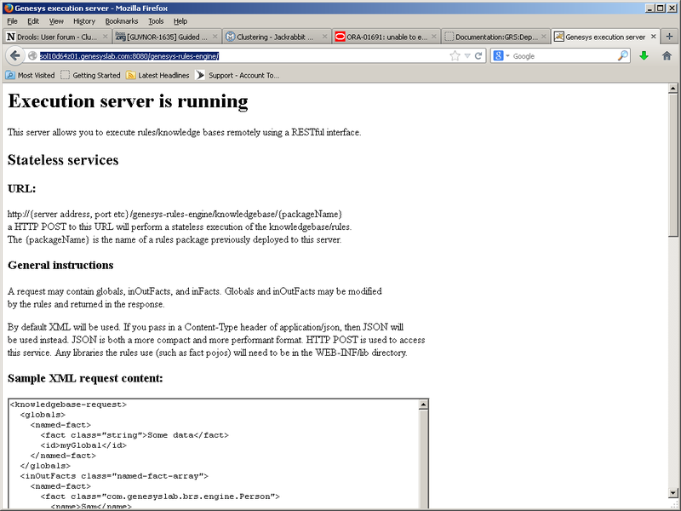Open a new tab with plus button
The height and width of the screenshot is (511, 681).
click(x=669, y=37)
